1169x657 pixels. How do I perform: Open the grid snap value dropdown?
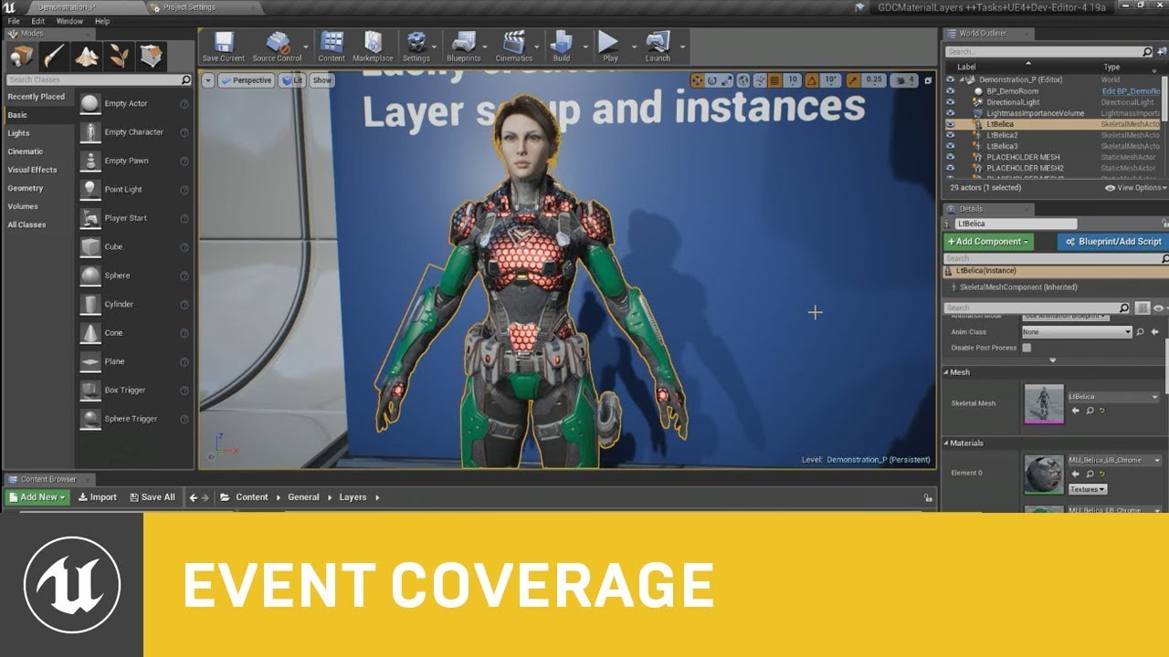[x=793, y=80]
